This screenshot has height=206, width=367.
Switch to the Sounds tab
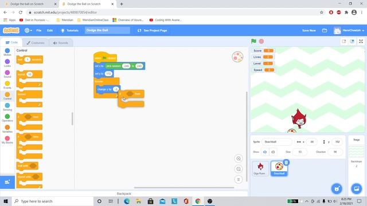(61, 43)
